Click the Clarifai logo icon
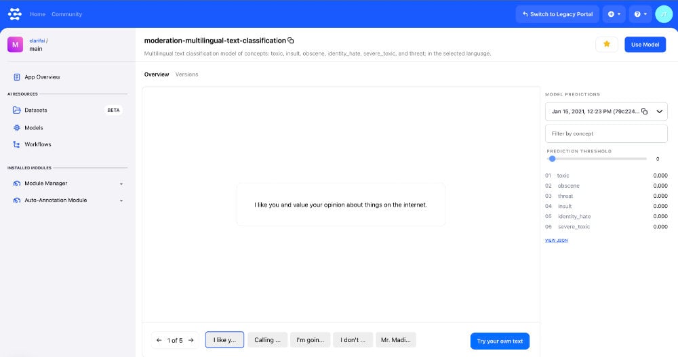 click(15, 14)
